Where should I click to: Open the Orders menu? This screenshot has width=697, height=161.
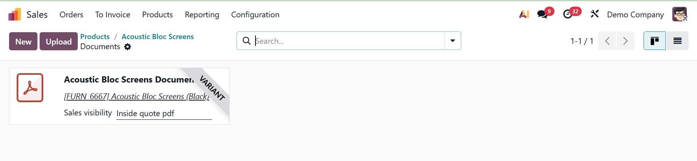[x=71, y=14]
